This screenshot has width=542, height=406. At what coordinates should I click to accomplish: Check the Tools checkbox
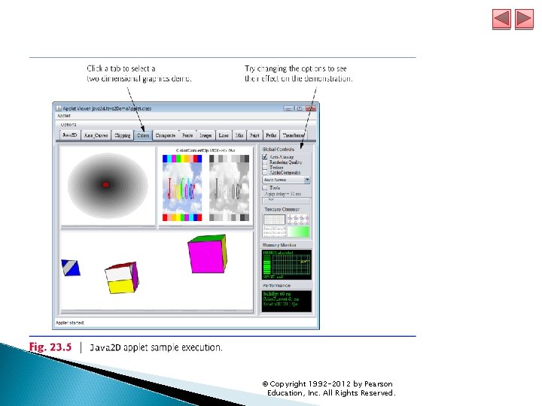[x=265, y=187]
